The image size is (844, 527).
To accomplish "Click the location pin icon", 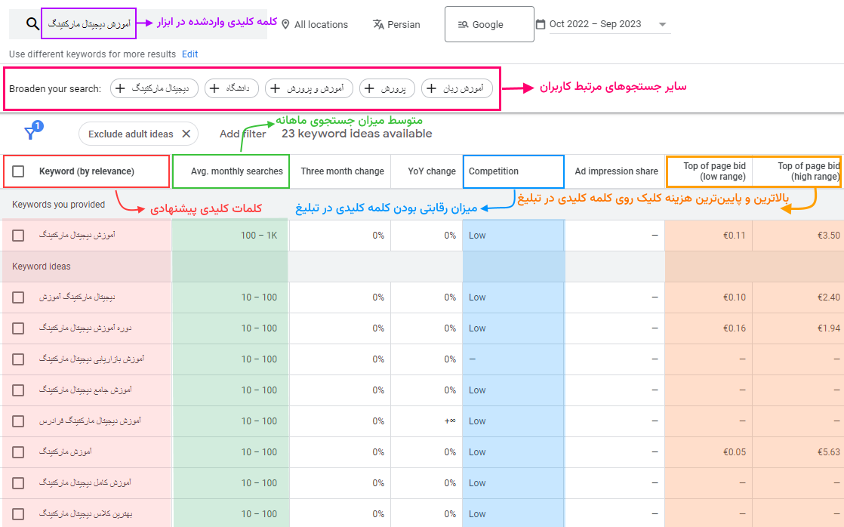I will [285, 24].
